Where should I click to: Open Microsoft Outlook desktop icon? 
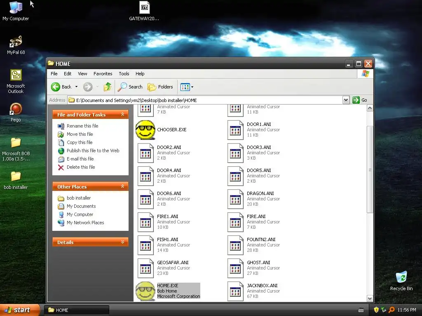[16, 81]
